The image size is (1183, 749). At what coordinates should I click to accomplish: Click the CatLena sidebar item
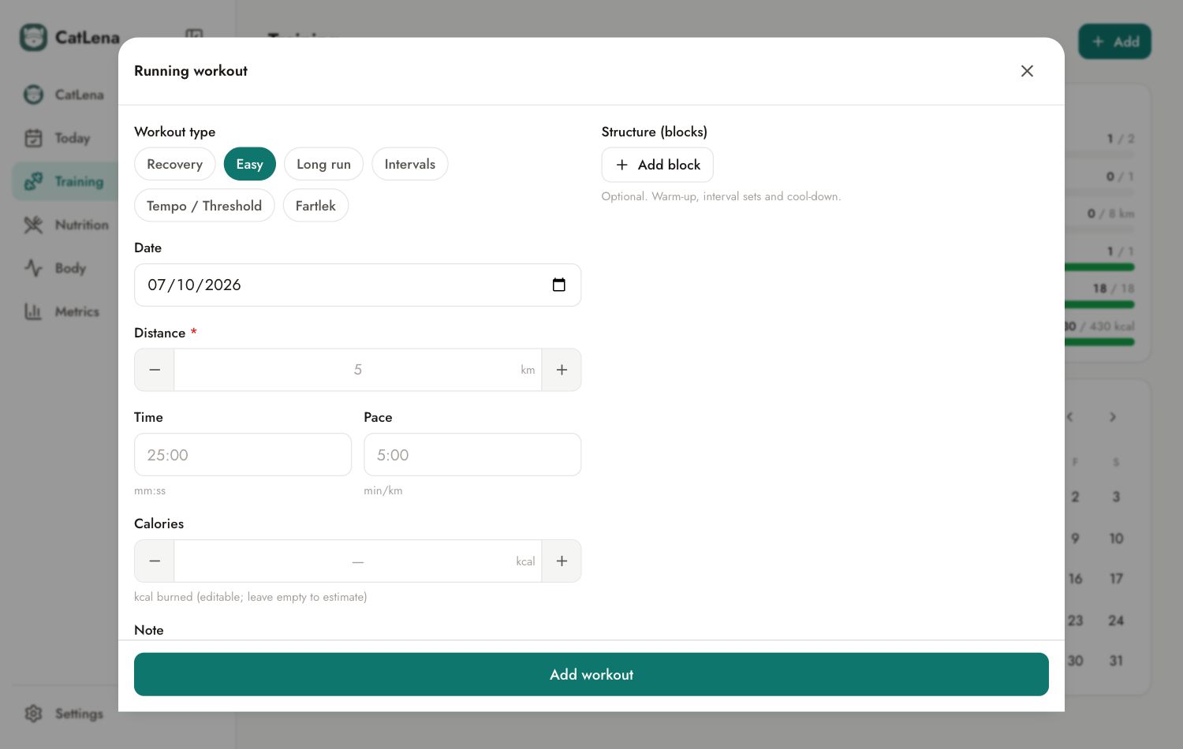[x=65, y=95]
